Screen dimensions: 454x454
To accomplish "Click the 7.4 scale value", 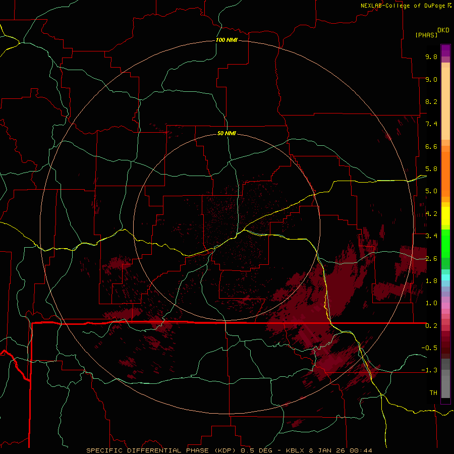I will tap(431, 124).
